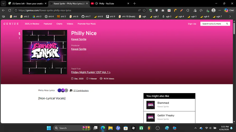This screenshot has width=236, height=132.
Task: Go back with the browser back arrow
Action: tap(3, 10)
